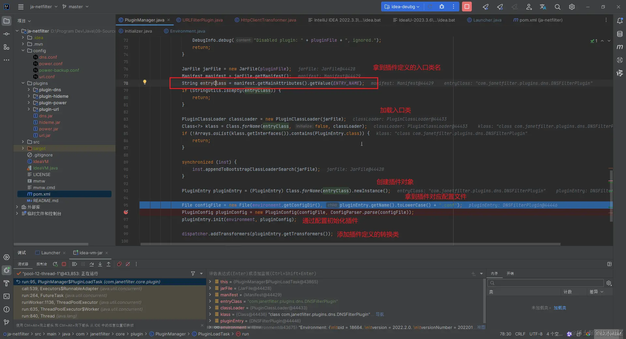This screenshot has width=626, height=339.
Task: Open the 项目 view dropdown
Action: (24, 21)
